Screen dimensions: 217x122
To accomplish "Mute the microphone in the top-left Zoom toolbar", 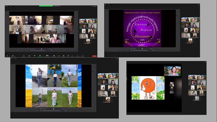I will (7, 55).
